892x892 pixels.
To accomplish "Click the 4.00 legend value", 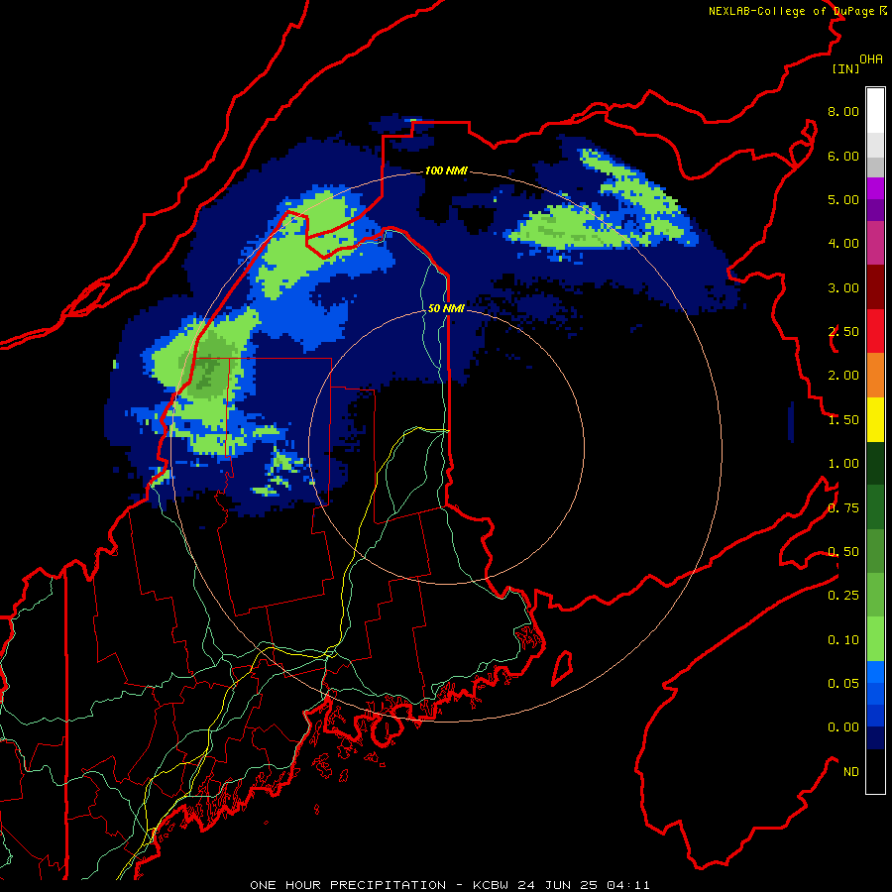I will click(x=843, y=244).
